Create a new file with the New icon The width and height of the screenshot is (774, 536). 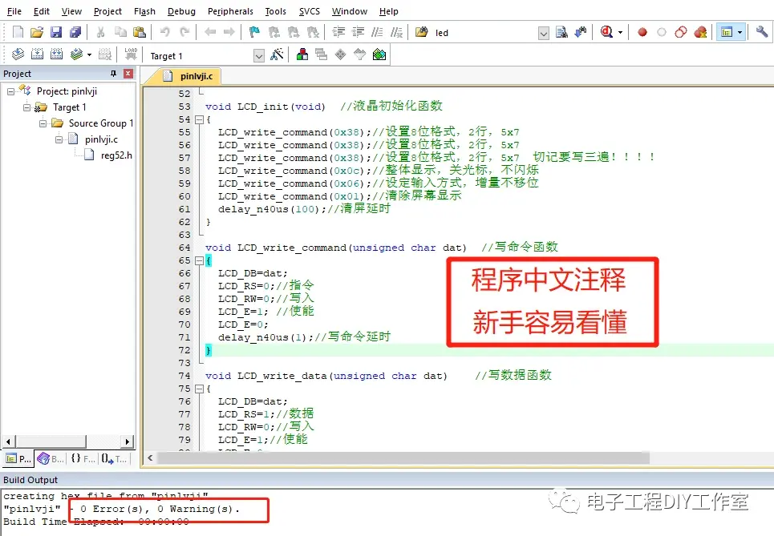pyautogui.click(x=18, y=33)
